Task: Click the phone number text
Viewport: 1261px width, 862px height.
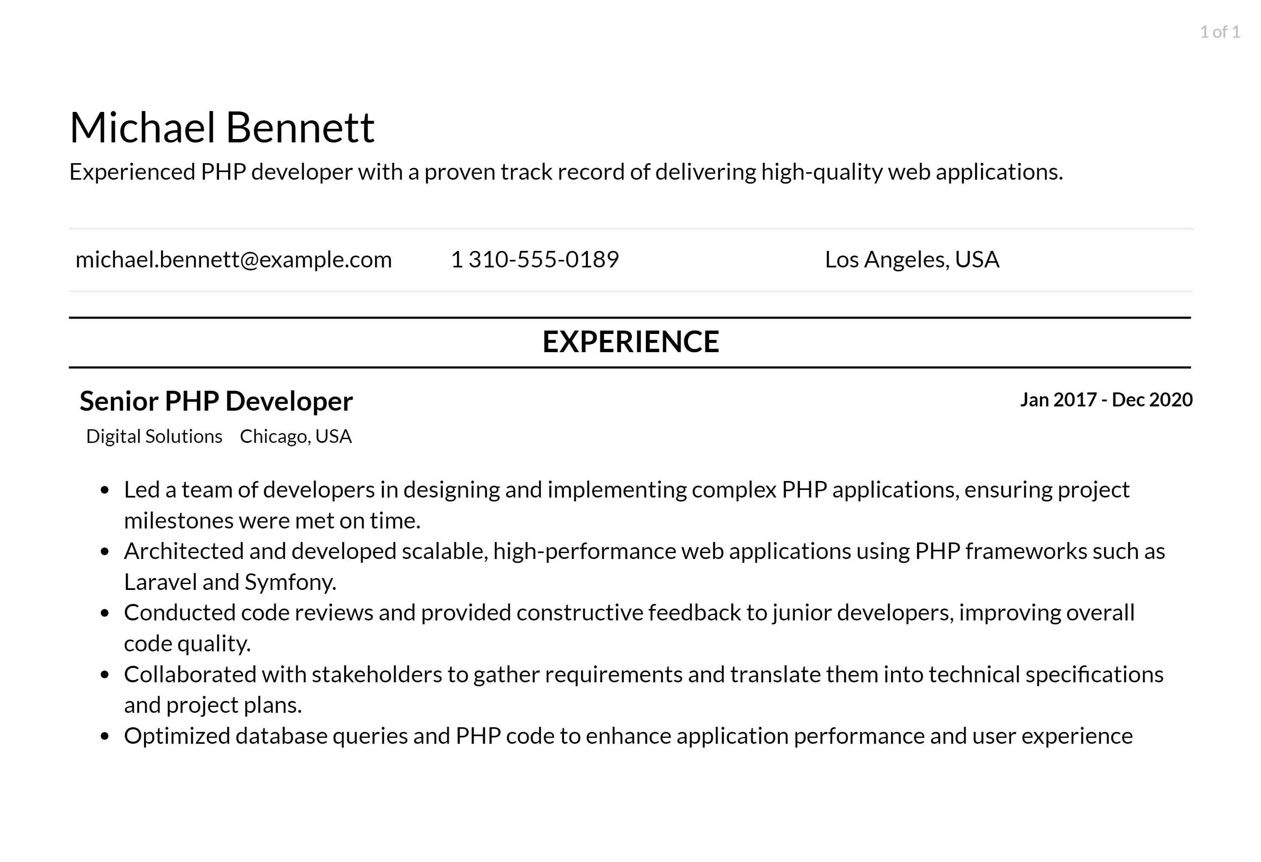Action: click(536, 258)
